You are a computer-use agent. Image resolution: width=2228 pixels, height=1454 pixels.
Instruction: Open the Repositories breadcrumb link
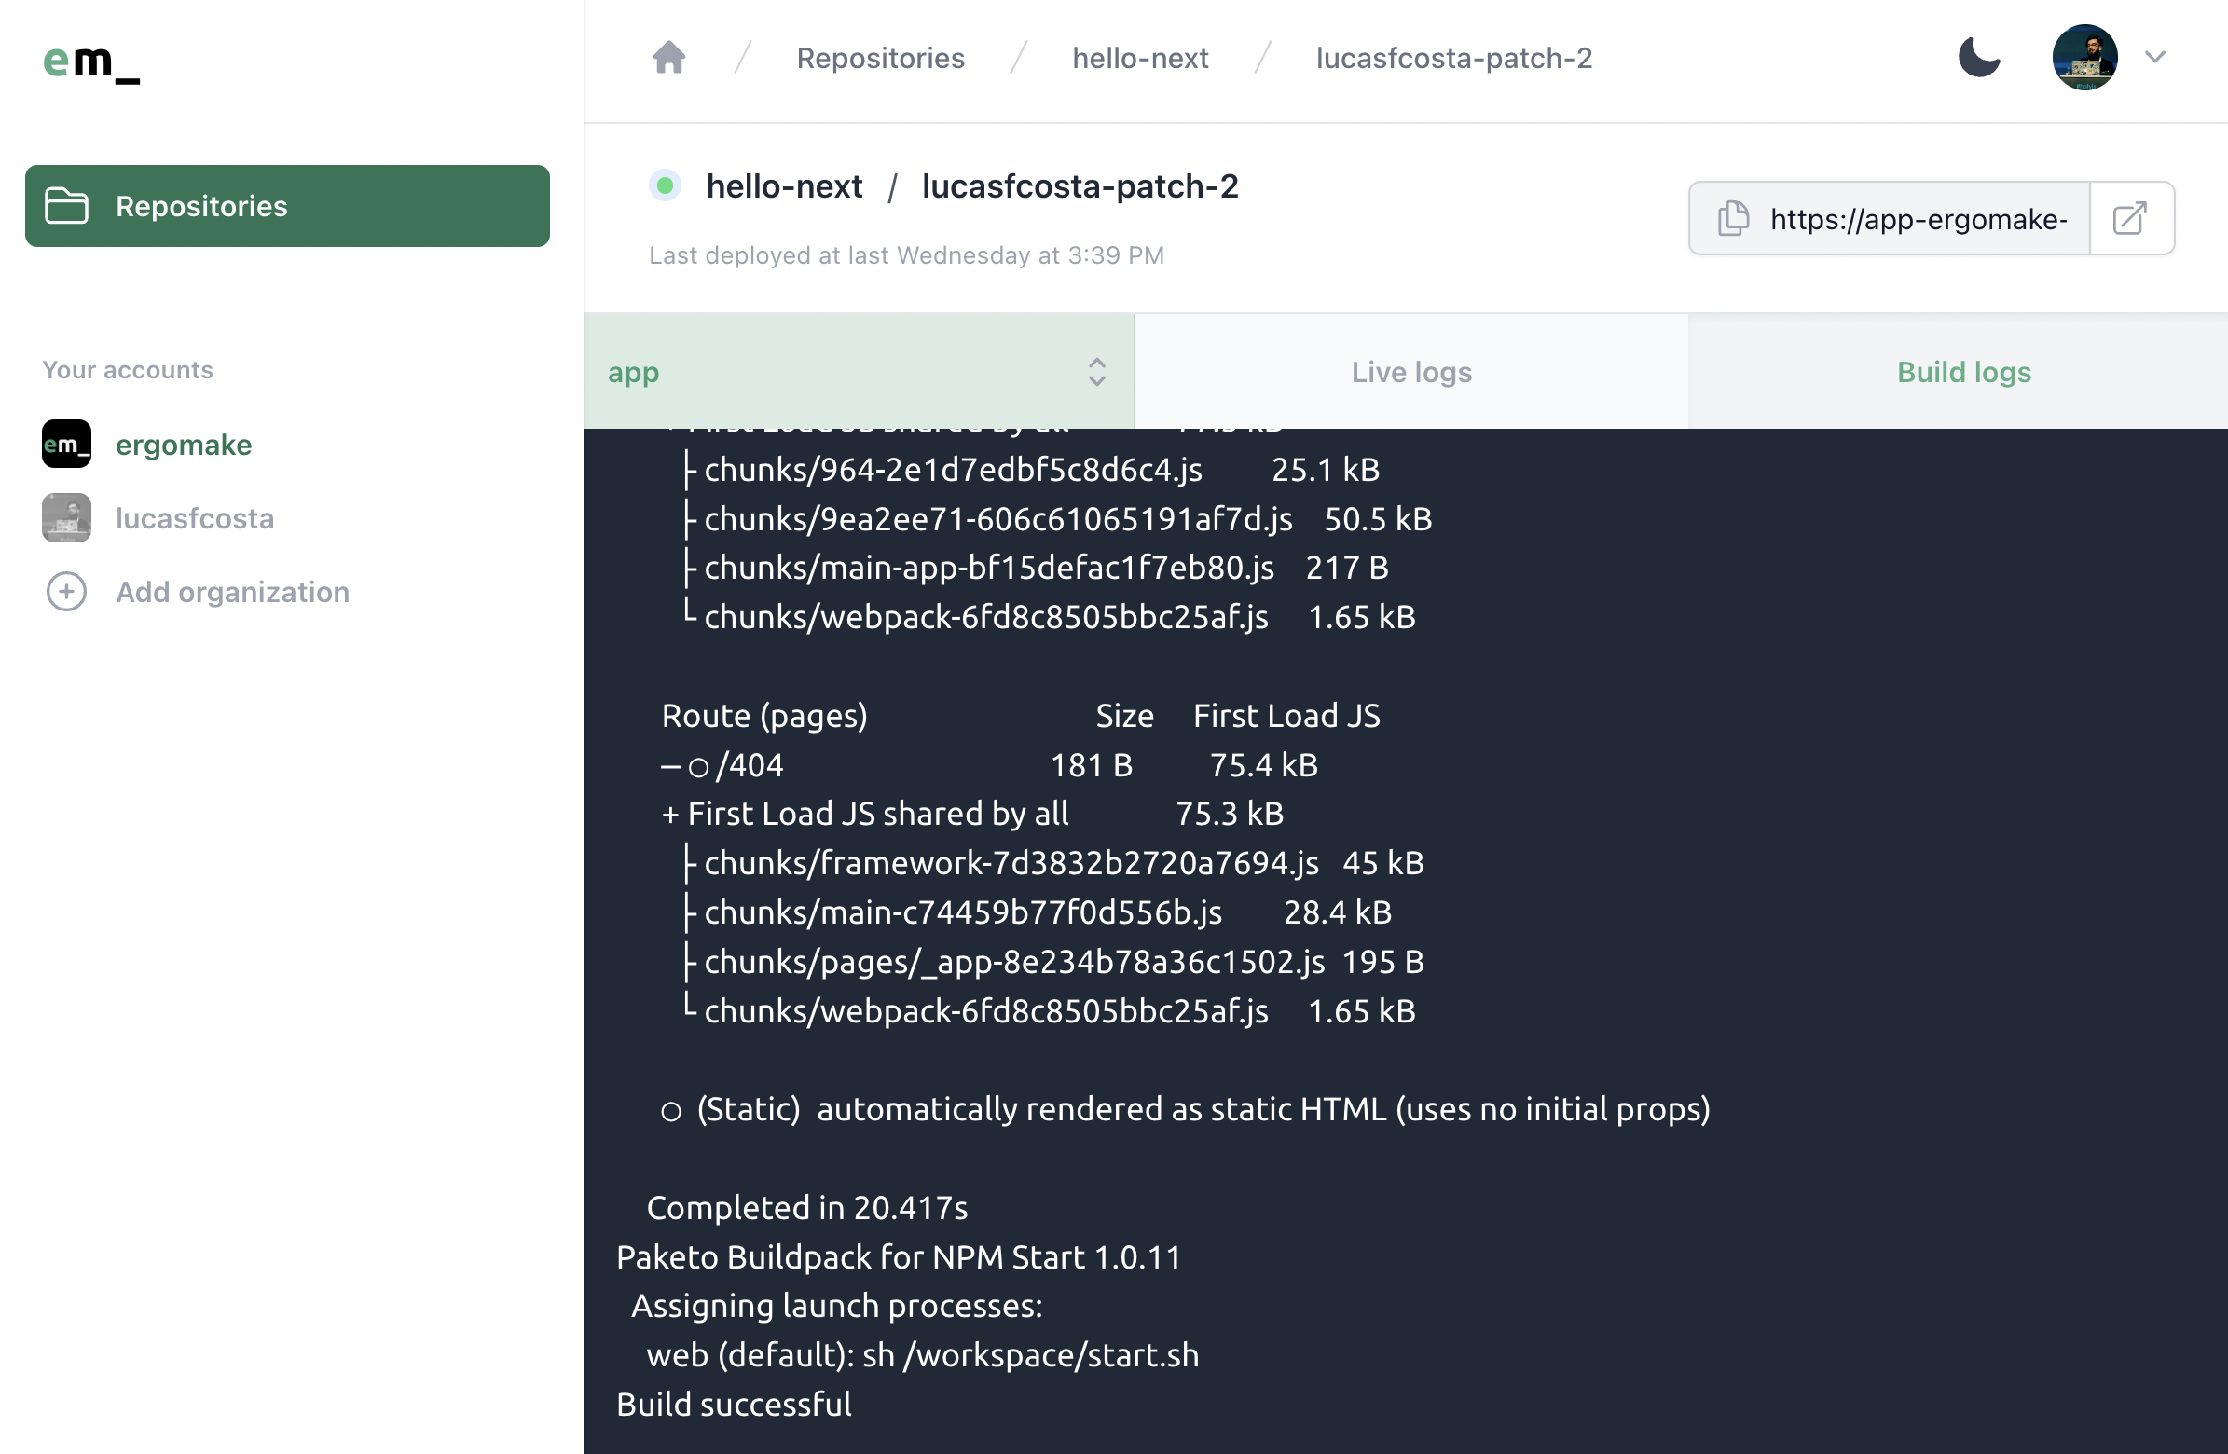click(x=880, y=57)
